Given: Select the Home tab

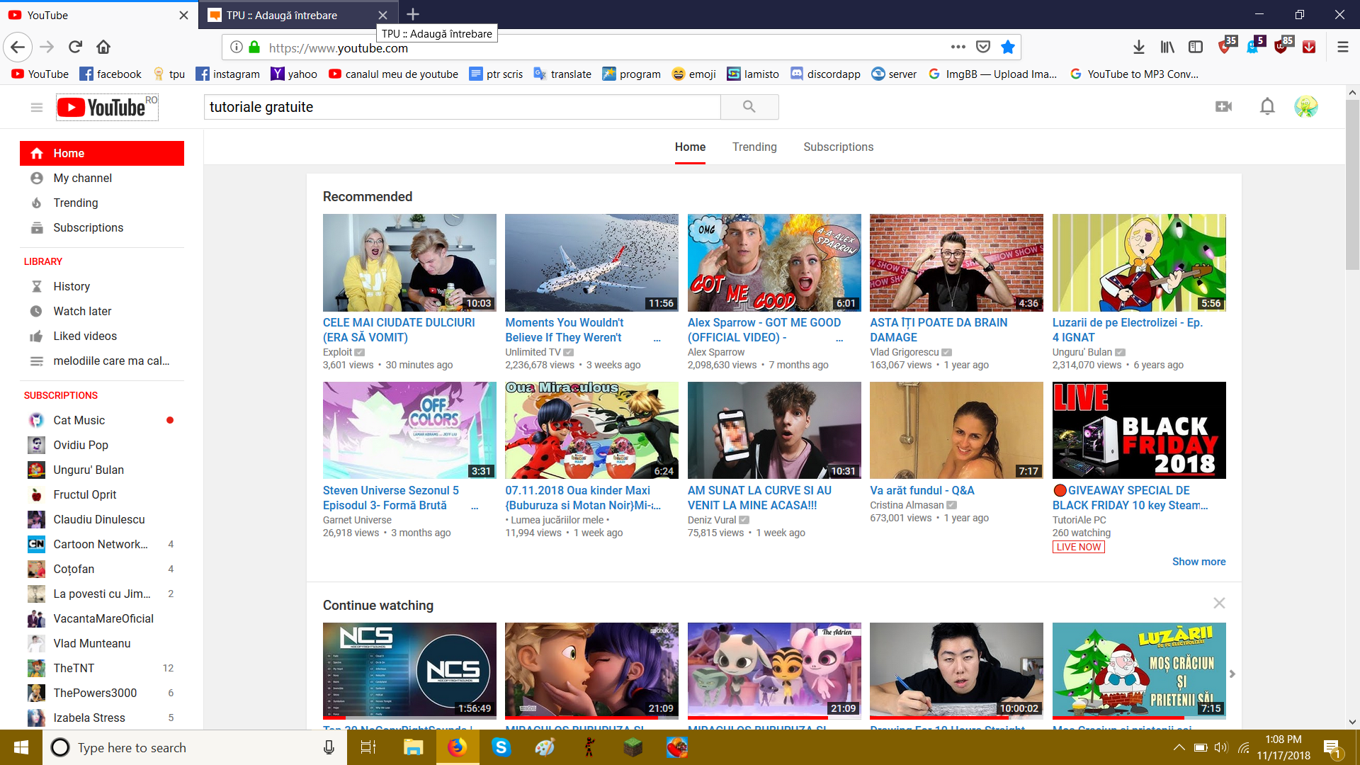Looking at the screenshot, I should point(690,147).
